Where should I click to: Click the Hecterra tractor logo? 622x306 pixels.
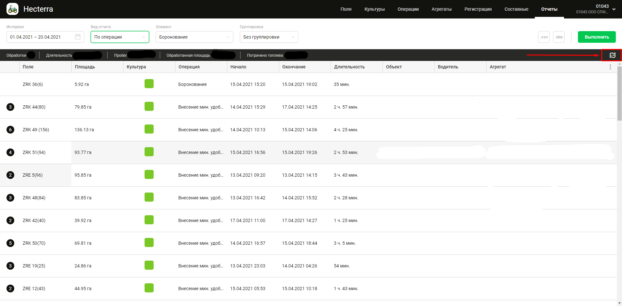13,9
